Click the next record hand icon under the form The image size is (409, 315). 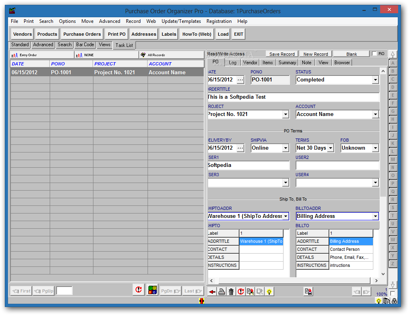(x=366, y=292)
